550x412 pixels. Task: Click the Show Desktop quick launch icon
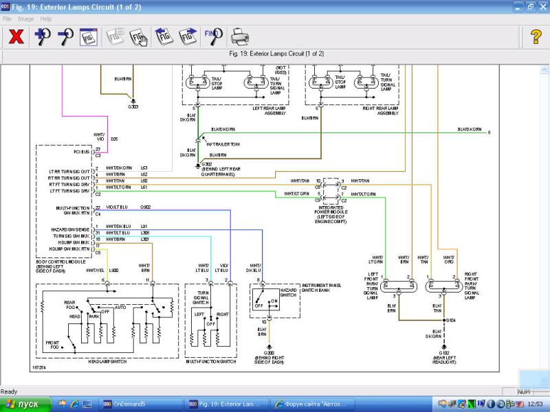[x=87, y=404]
